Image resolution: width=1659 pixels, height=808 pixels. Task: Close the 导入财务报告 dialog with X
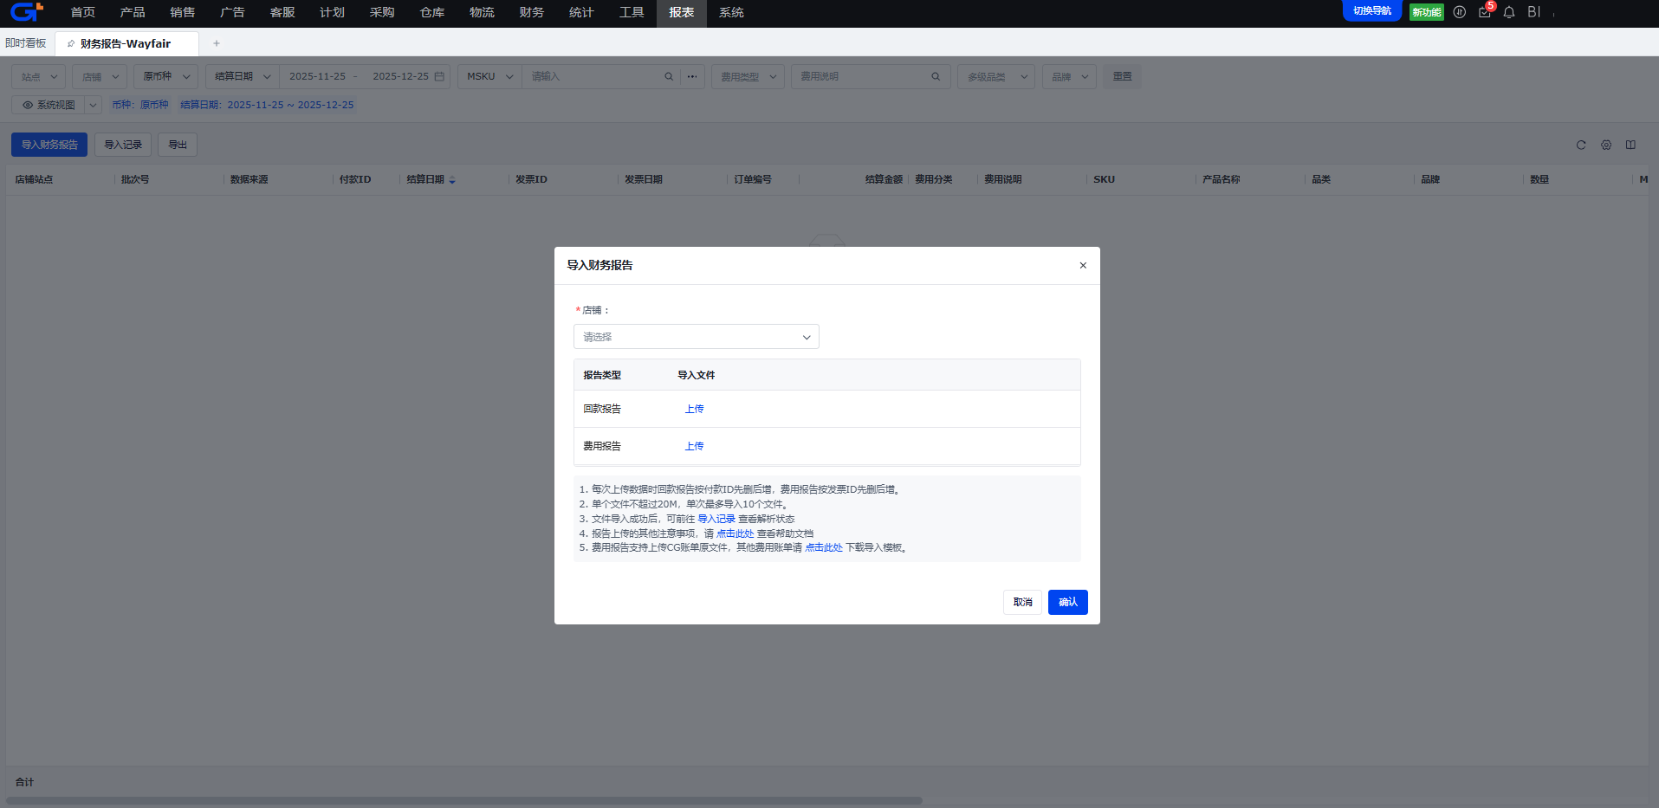(x=1083, y=265)
